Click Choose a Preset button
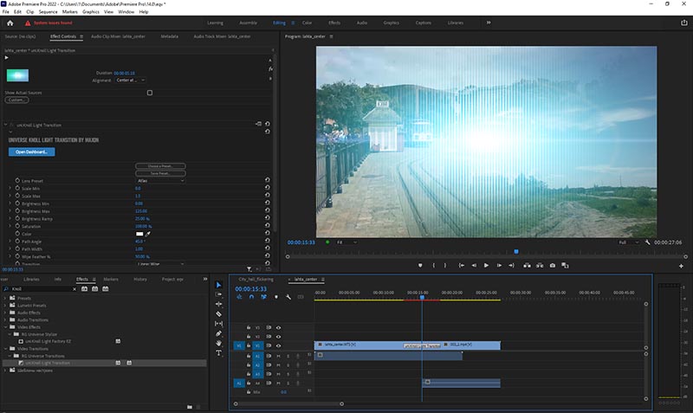The width and height of the screenshot is (693, 413). tap(160, 166)
